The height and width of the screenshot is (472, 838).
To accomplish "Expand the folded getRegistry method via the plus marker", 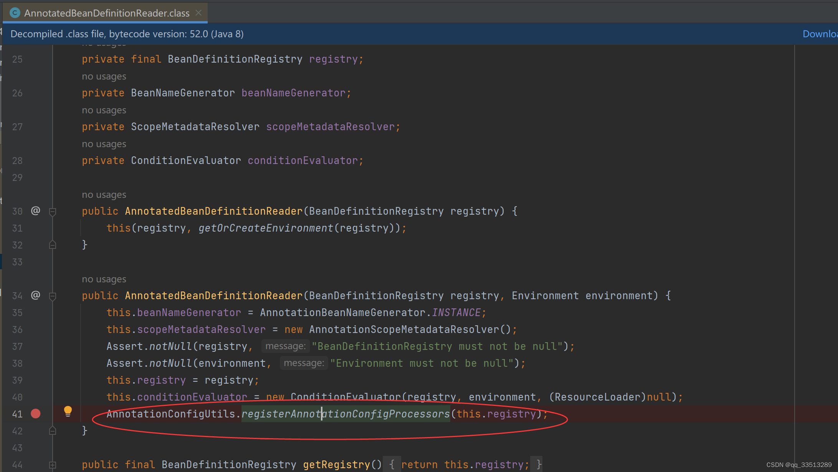I will pyautogui.click(x=53, y=464).
